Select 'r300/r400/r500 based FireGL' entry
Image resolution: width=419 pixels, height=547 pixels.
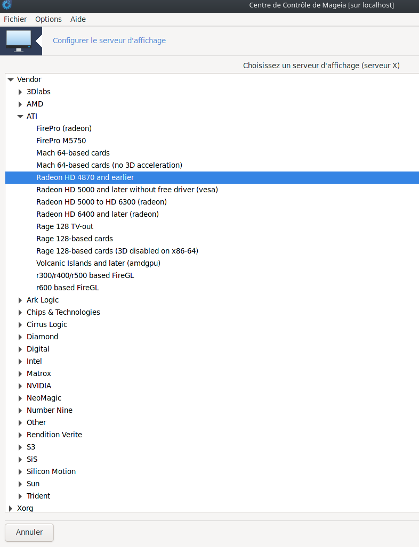click(85, 275)
